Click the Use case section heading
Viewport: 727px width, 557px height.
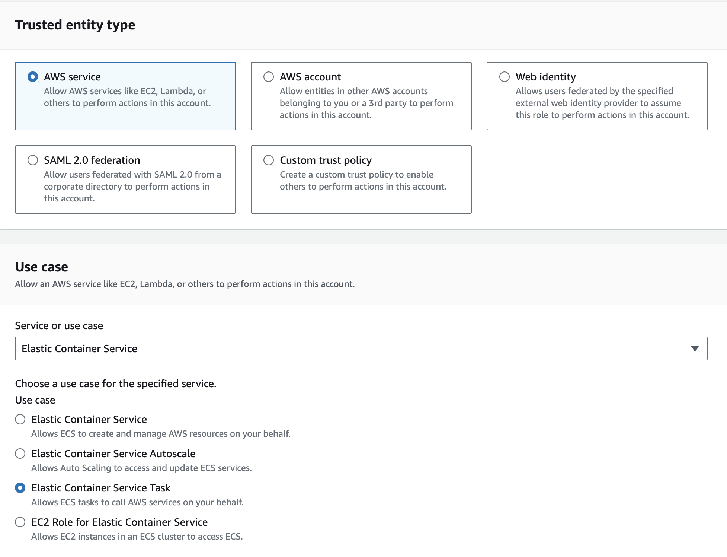coord(42,267)
